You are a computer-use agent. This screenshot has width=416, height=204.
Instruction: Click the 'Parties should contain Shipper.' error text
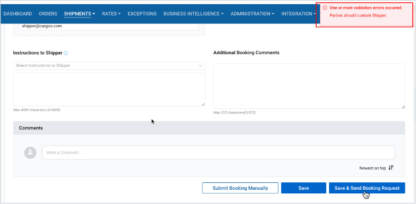[x=358, y=15]
